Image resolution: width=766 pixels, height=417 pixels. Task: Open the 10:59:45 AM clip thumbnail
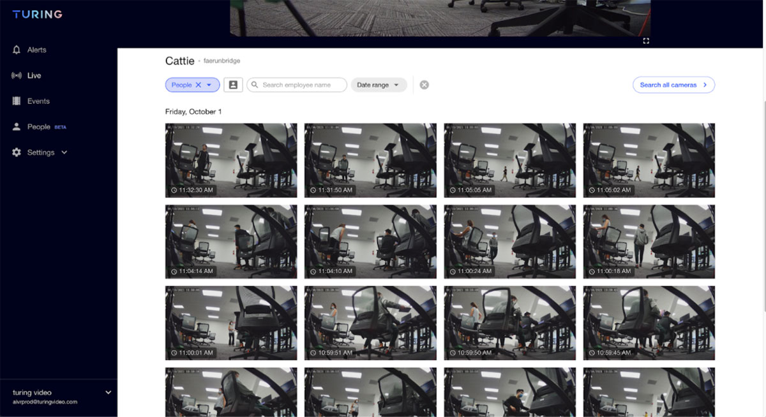point(649,323)
